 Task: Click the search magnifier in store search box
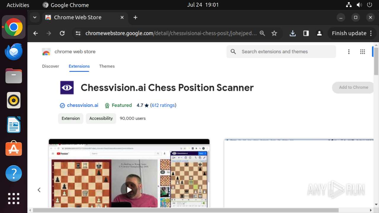coord(233,52)
